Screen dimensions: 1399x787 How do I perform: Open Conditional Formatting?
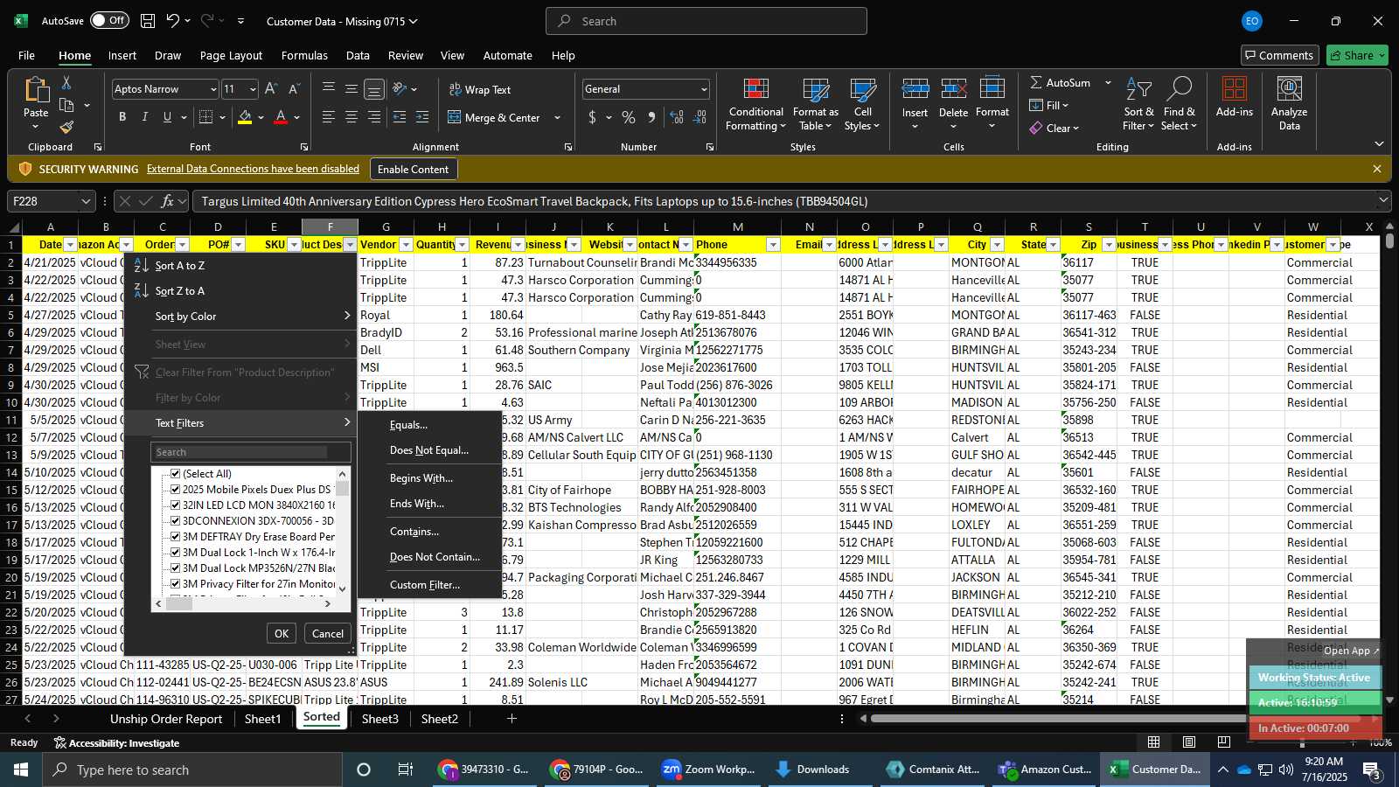tap(755, 105)
